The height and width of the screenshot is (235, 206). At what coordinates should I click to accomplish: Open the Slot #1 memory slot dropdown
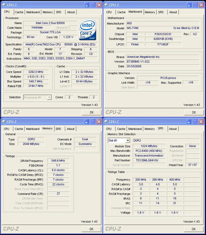coord(127,141)
